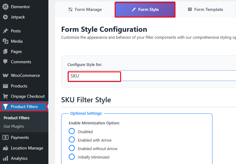Click the Posts pushpin icon
236x164 pixels.
tap(5, 31)
